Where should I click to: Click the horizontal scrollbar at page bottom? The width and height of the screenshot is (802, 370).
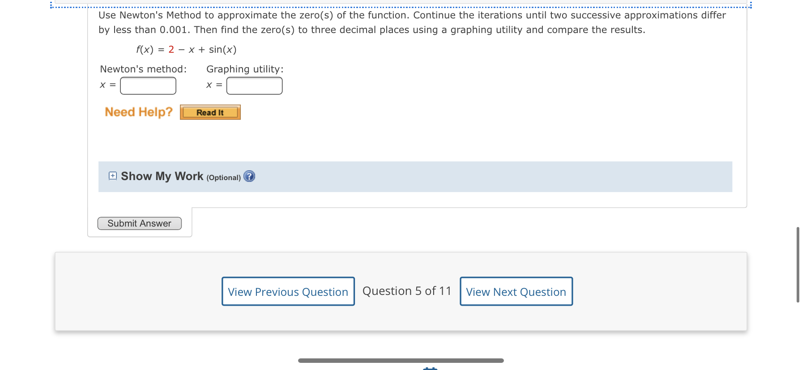401,360
